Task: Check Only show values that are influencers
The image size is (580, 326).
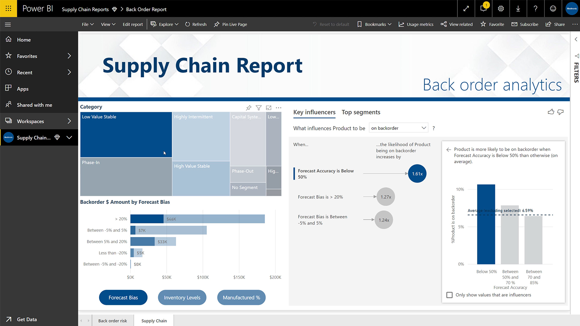Action: [x=449, y=295]
